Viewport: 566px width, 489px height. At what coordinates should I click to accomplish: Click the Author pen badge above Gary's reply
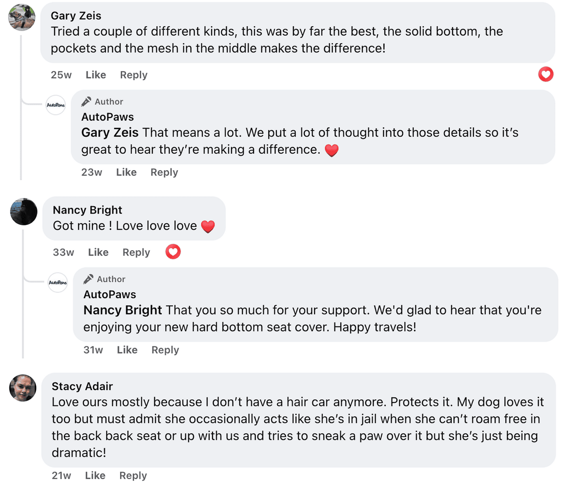tap(86, 102)
